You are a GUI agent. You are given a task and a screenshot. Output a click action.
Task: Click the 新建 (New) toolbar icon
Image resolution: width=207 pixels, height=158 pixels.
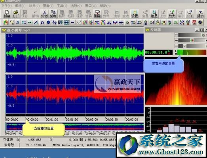coord(7,14)
